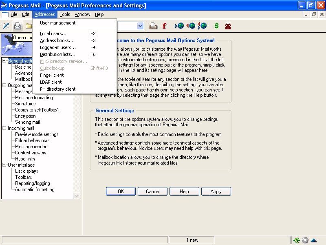Collapse the General settings tree node
The height and width of the screenshot is (245, 326).
(x=4, y=60)
